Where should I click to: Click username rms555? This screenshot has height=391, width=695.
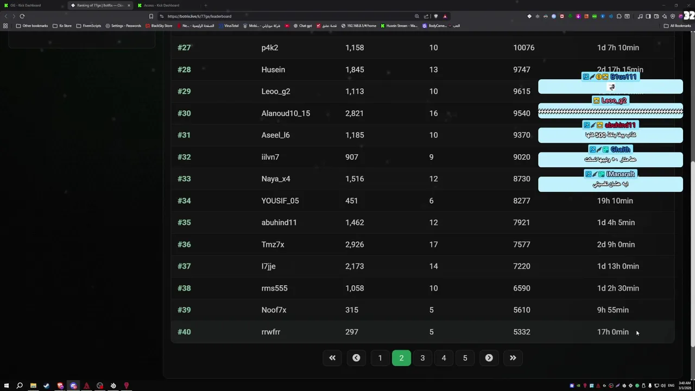(274, 288)
